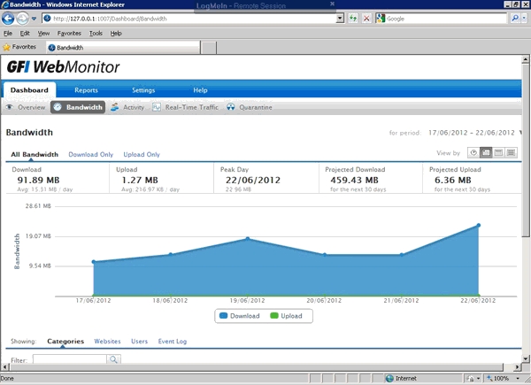Switch to the Settings tab
This screenshot has width=531, height=385.
[x=143, y=90]
